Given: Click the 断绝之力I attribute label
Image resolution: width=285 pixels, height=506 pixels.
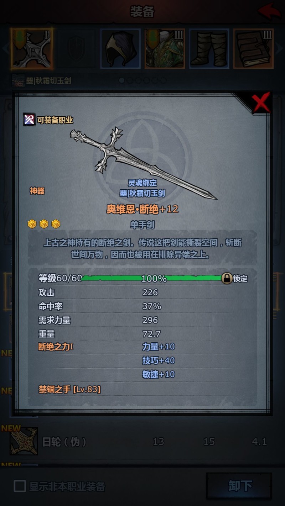Looking at the screenshot, I should [x=56, y=347].
